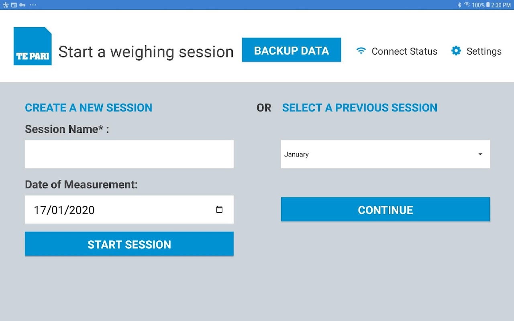Tap the status bar clock showing 2:30 PM

(501, 5)
